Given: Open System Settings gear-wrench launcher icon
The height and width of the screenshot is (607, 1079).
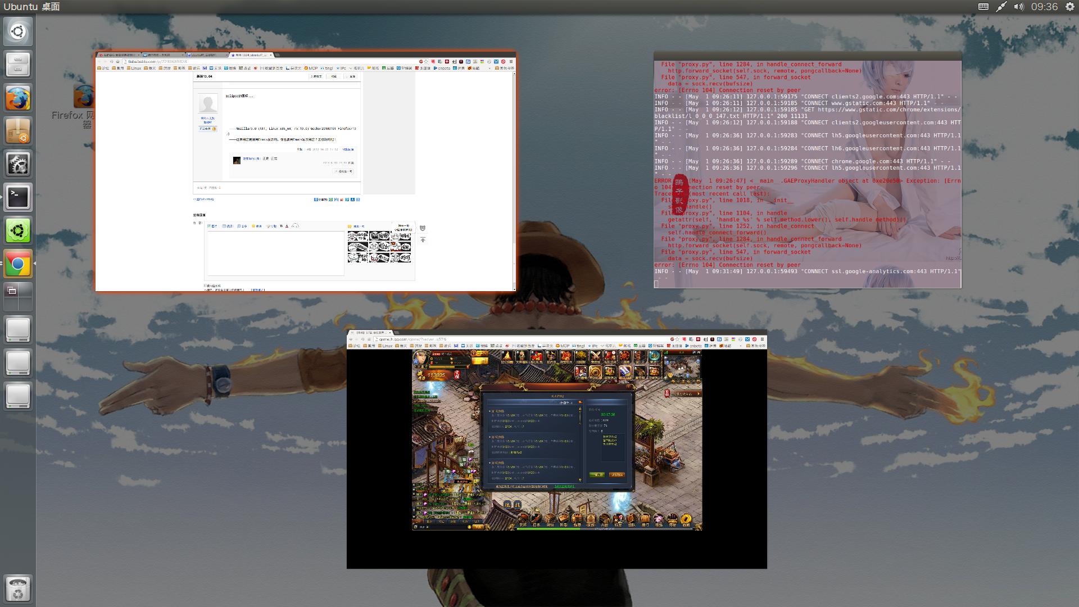Looking at the screenshot, I should (18, 164).
